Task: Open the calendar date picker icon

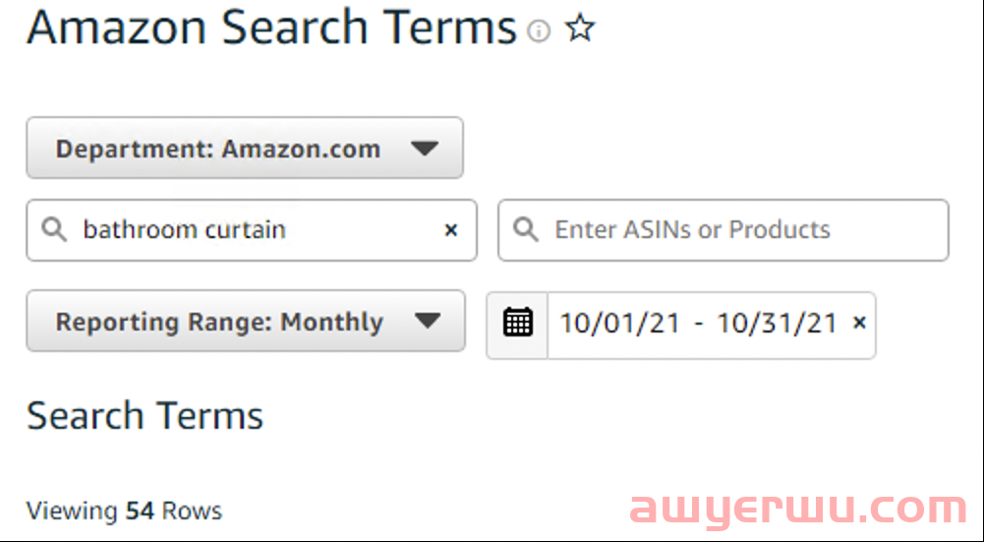Action: point(518,324)
